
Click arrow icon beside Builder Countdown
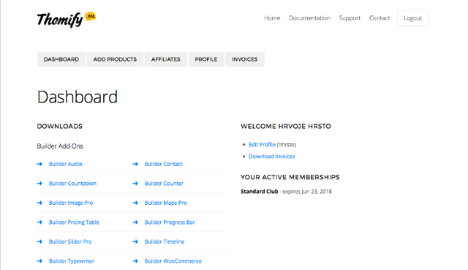[x=39, y=184]
